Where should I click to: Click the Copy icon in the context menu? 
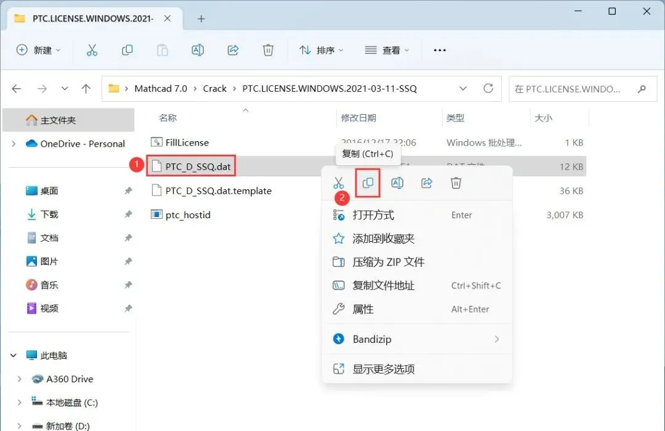[368, 183]
